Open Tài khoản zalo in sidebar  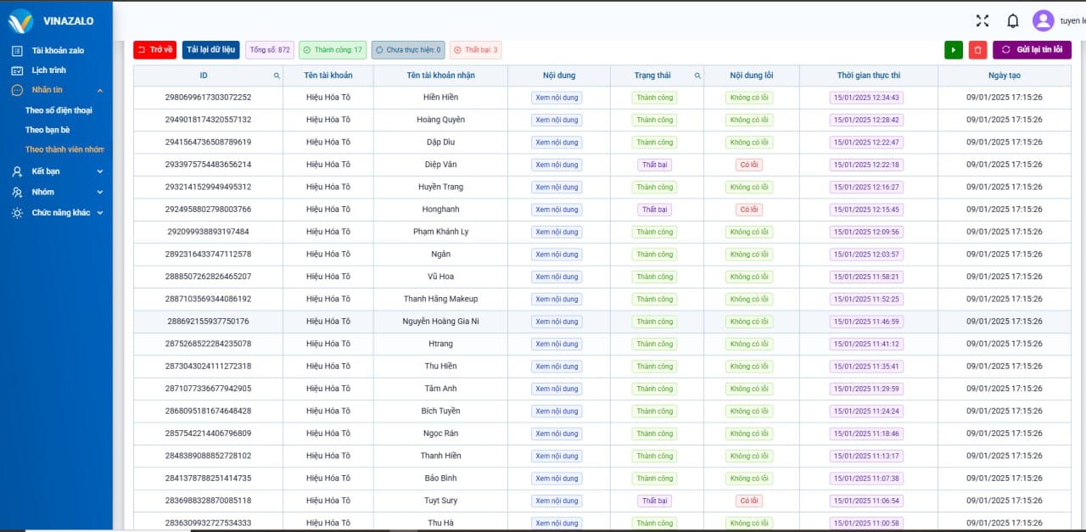point(58,50)
